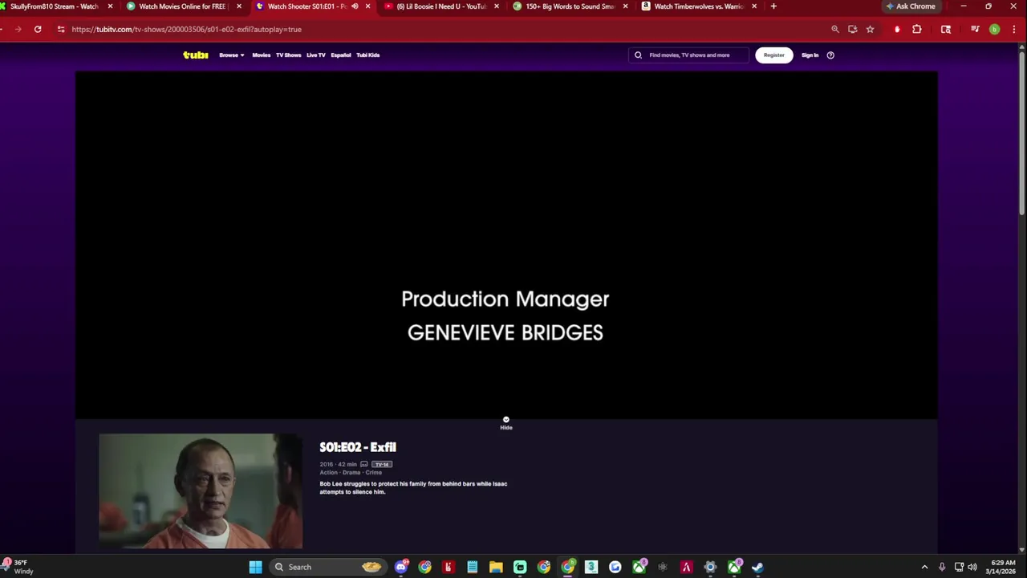Click the Ask Chrome button
The width and height of the screenshot is (1027, 578).
pos(911,6)
